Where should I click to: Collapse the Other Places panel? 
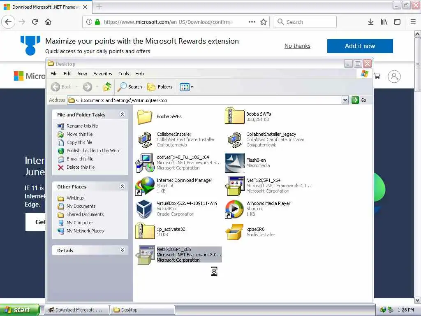tap(122, 186)
